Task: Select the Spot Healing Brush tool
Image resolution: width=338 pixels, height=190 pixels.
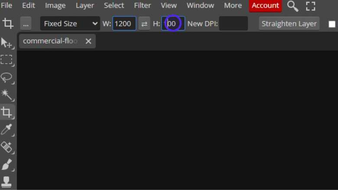Action: click(6, 147)
